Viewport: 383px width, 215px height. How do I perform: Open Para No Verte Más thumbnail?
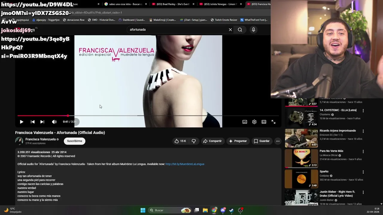click(301, 158)
